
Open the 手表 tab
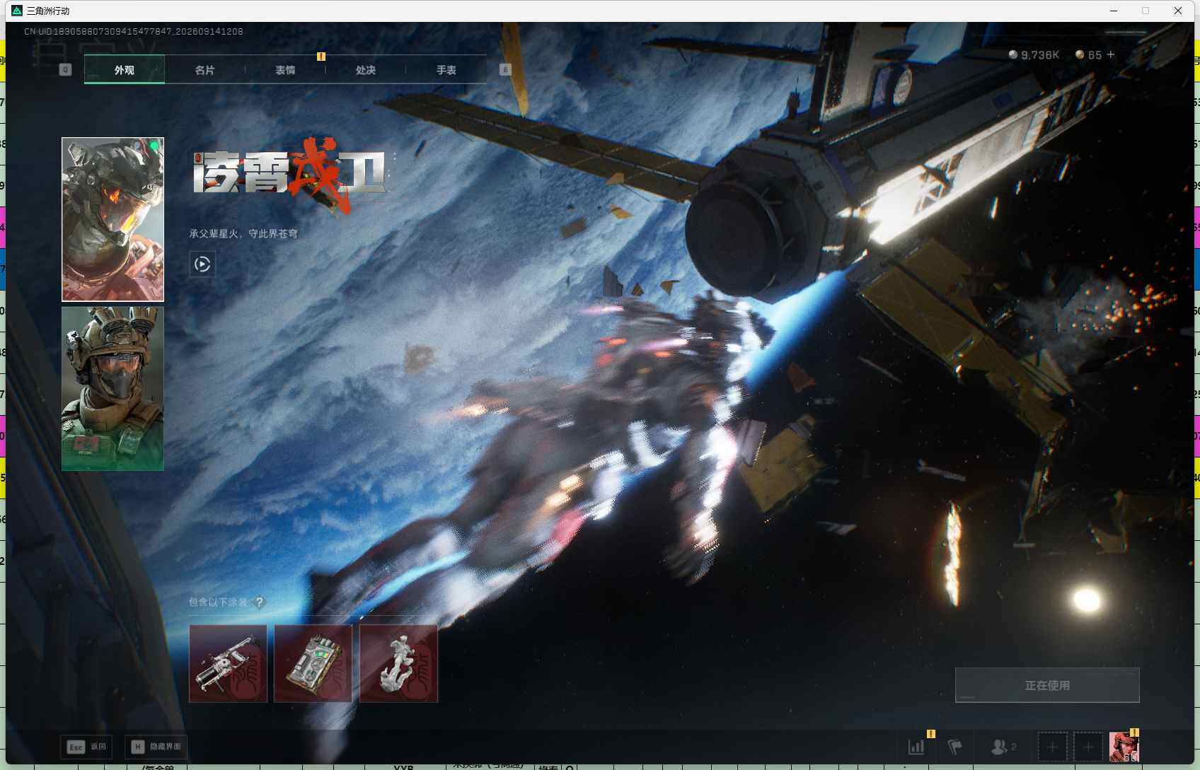[446, 70]
